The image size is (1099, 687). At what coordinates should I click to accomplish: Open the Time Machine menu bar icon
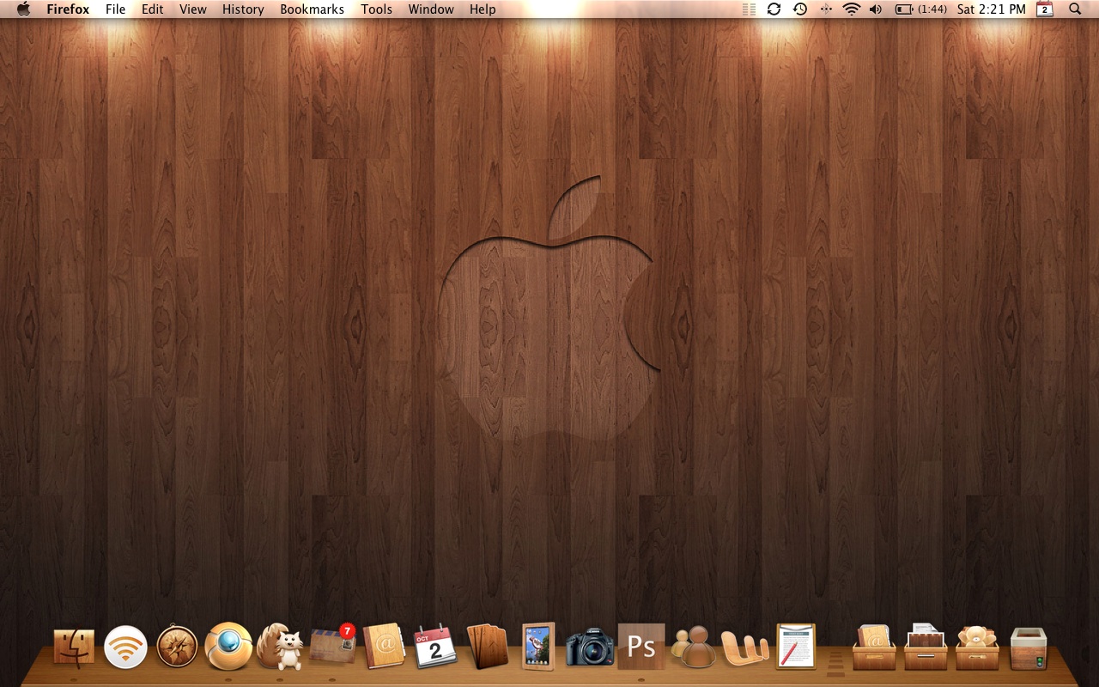tap(799, 9)
